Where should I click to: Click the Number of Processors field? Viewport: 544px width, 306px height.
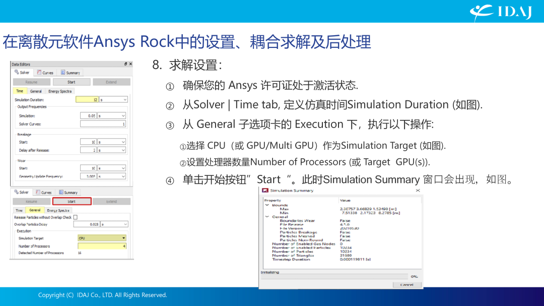click(x=102, y=246)
